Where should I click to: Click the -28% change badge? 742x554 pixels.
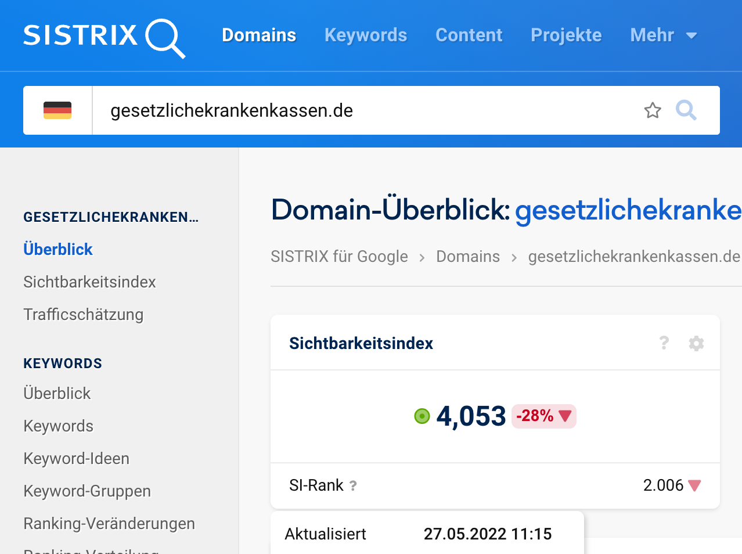(543, 416)
